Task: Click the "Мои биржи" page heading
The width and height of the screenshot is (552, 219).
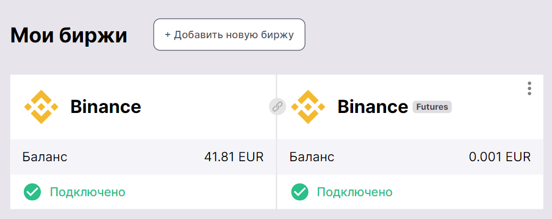Action: point(69,36)
